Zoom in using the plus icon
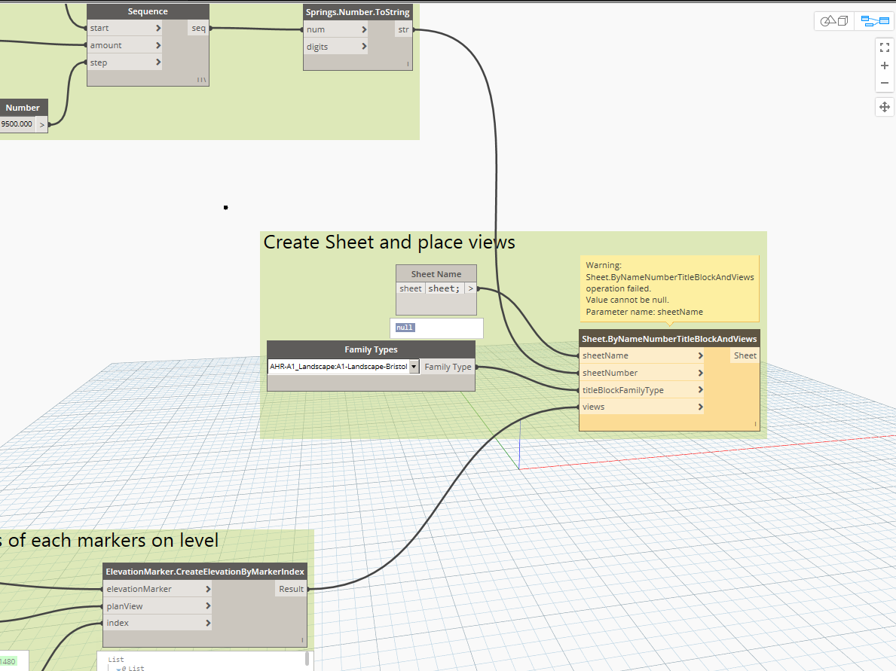 885,66
